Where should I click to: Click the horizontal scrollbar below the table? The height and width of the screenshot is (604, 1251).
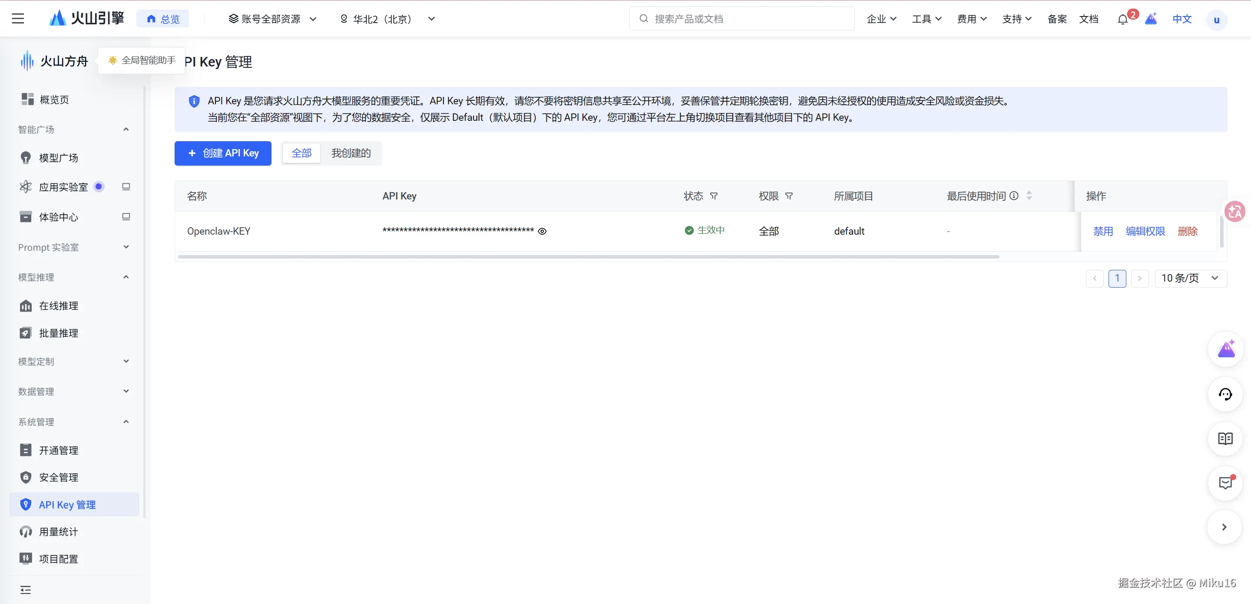tap(588, 256)
